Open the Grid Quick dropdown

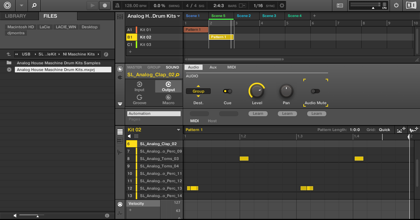pyautogui.click(x=384, y=130)
